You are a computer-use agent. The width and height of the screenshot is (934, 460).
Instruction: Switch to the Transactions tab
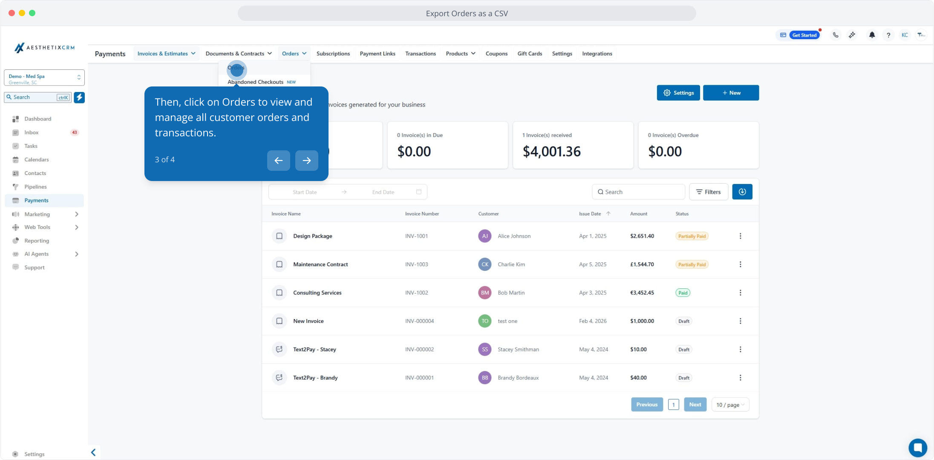pyautogui.click(x=420, y=54)
